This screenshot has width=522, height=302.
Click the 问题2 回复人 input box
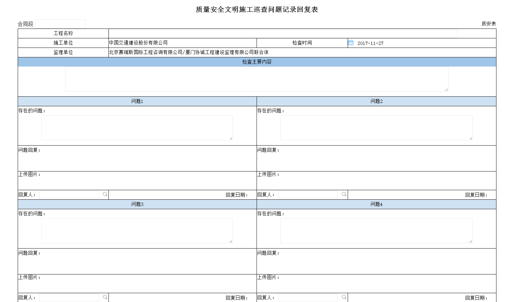pos(308,195)
